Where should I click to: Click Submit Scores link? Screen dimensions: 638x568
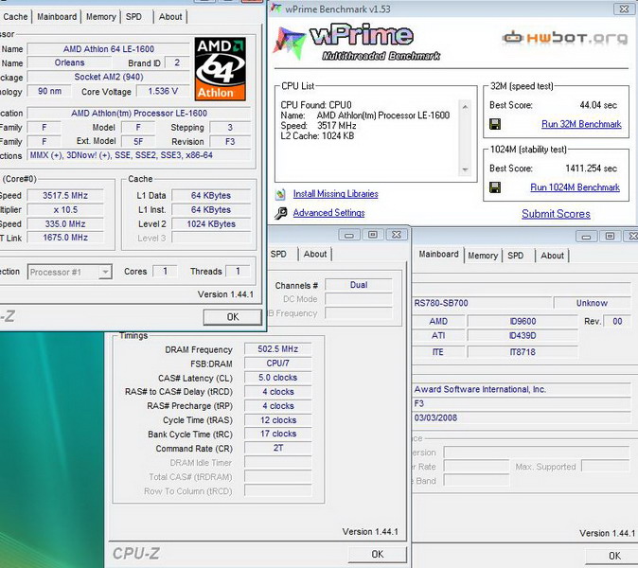[x=556, y=214]
